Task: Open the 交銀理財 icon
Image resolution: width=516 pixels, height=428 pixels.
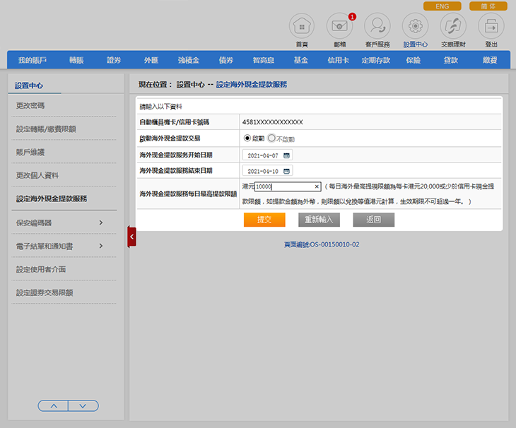Action: pos(453,26)
